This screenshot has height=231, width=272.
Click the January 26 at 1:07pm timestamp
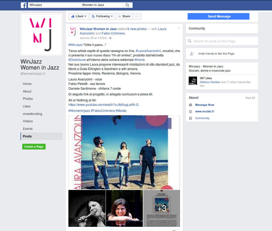(93, 38)
